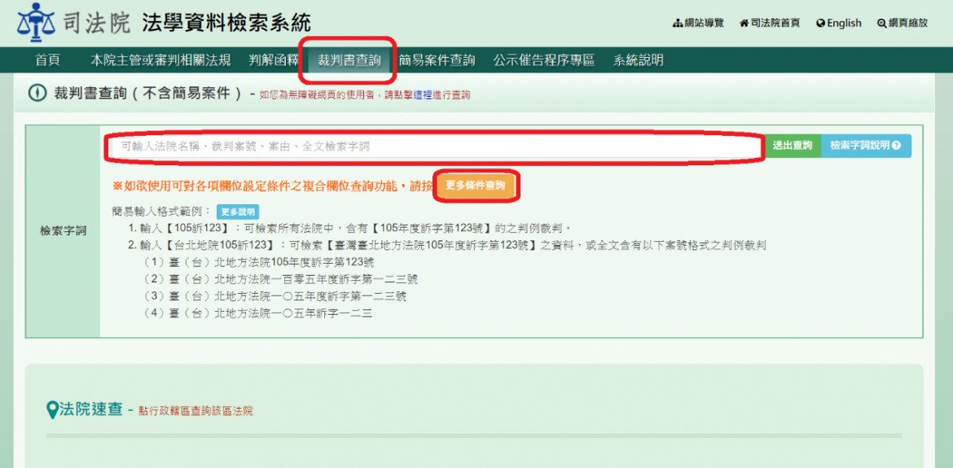Open 本院主管或審判相關法規 menu
The height and width of the screenshot is (468, 953).
point(160,60)
